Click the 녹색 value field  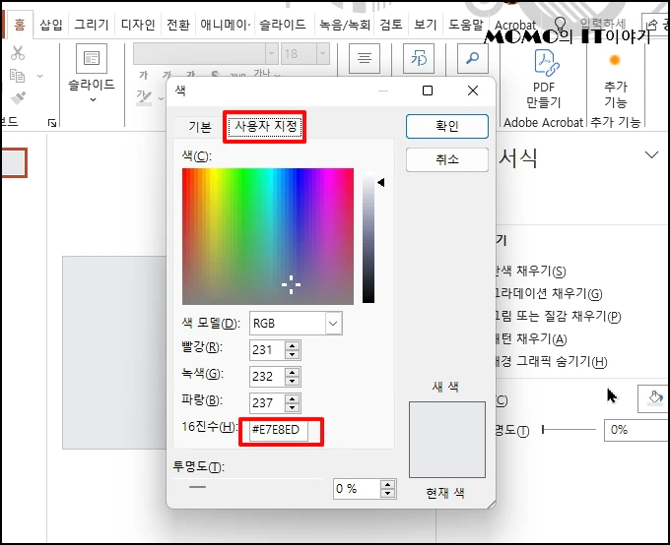pos(267,377)
